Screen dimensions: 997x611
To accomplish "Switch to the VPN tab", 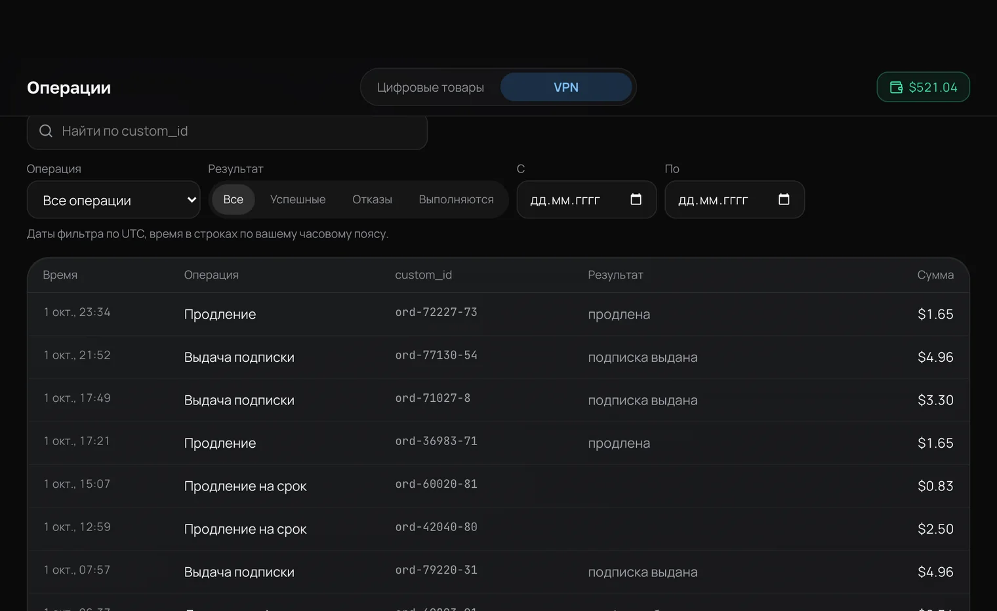I will [566, 87].
